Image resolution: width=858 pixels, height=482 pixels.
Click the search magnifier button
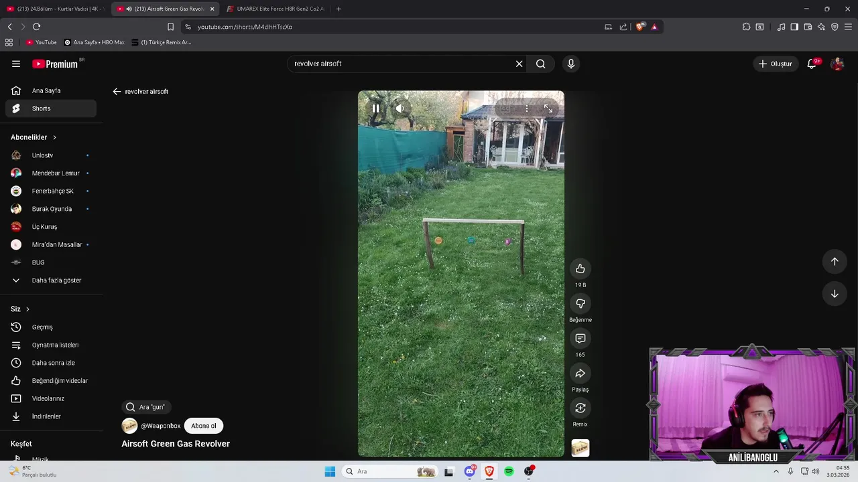[541, 64]
